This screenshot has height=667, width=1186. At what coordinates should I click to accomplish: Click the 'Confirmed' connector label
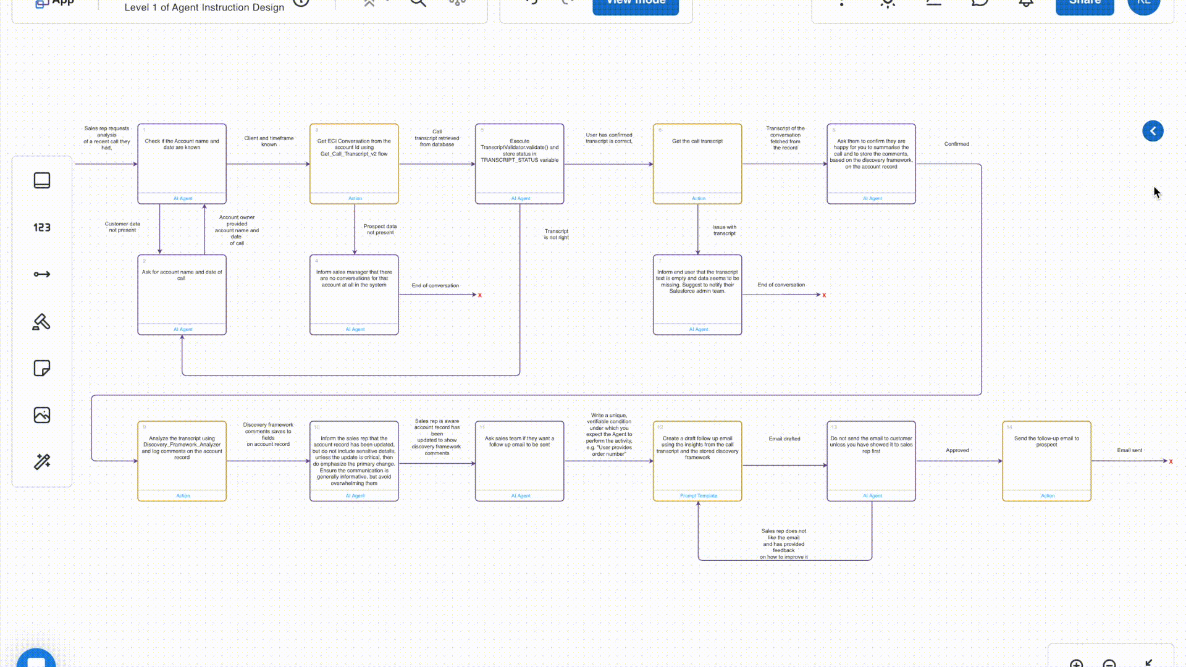click(x=956, y=144)
